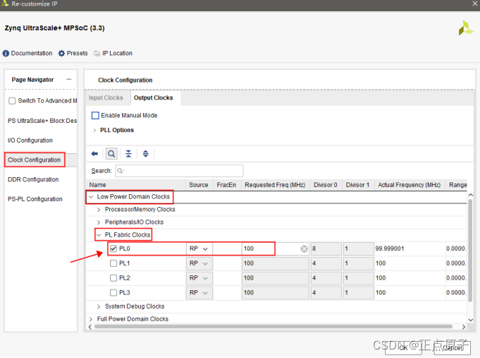Click the collapse all toolbar icon

pyautogui.click(x=128, y=154)
